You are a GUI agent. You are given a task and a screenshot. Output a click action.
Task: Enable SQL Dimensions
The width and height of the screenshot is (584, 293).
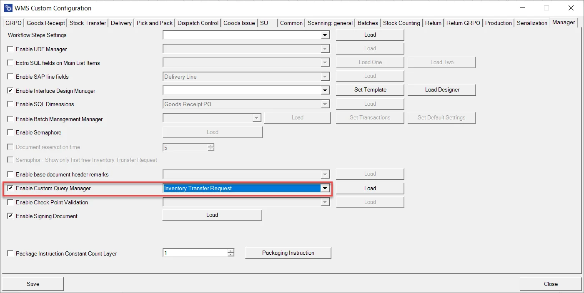click(x=10, y=104)
